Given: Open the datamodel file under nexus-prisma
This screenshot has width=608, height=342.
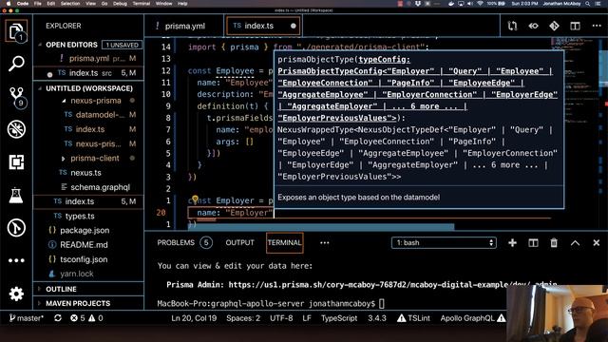Looking at the screenshot, I should coord(88,115).
